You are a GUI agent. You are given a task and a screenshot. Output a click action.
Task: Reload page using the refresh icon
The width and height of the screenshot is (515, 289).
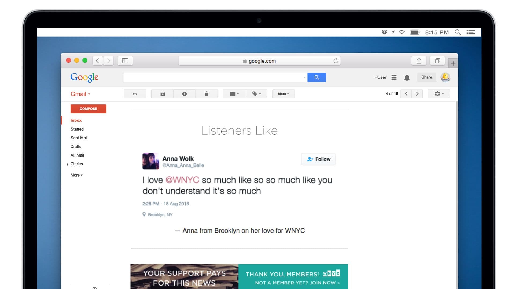pyautogui.click(x=336, y=61)
